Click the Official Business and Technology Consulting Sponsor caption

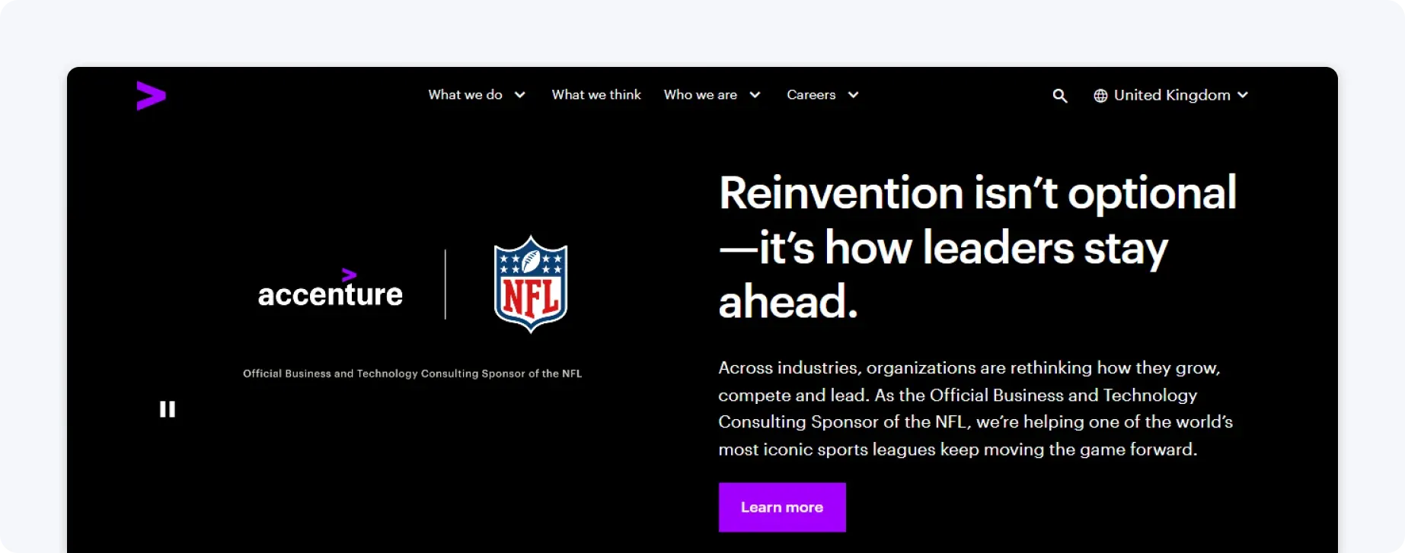pos(412,373)
